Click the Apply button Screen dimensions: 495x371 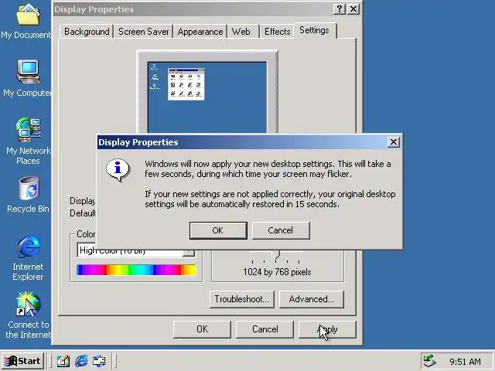tap(327, 329)
